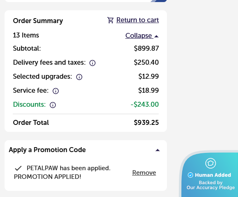Click the Apply a Promotion Code heading

(47, 150)
